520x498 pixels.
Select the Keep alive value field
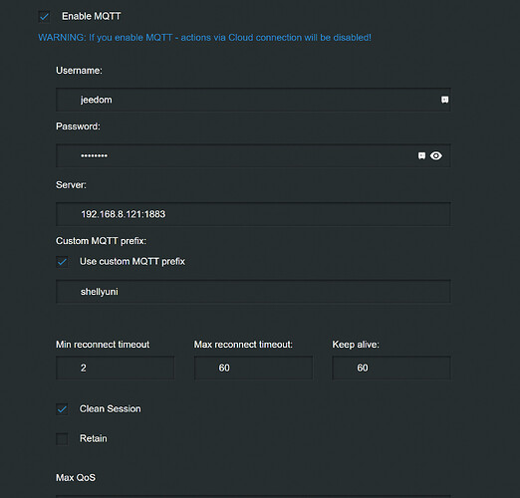391,368
